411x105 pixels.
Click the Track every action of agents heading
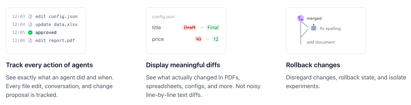click(x=49, y=65)
